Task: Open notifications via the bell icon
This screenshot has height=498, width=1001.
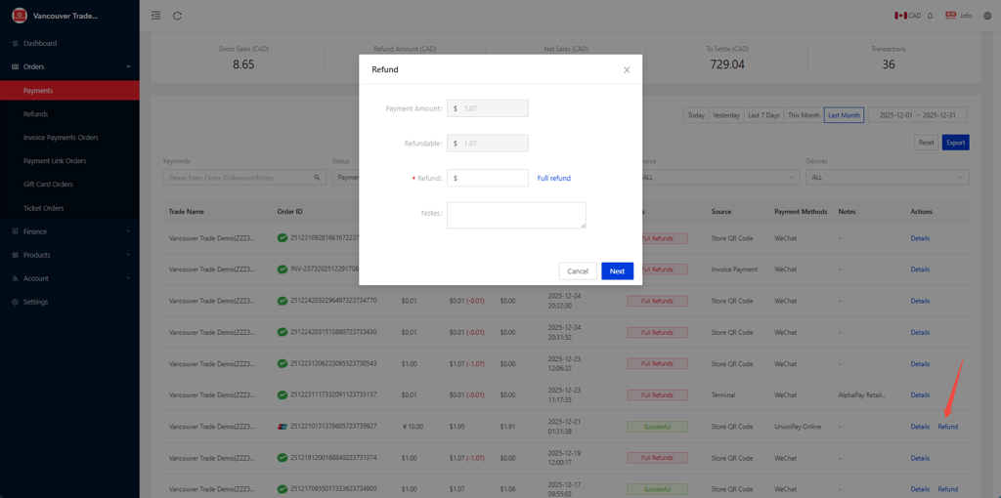Action: pyautogui.click(x=930, y=16)
